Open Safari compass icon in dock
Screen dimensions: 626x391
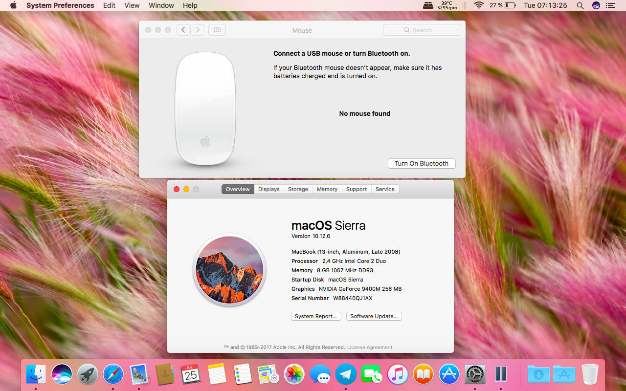113,375
